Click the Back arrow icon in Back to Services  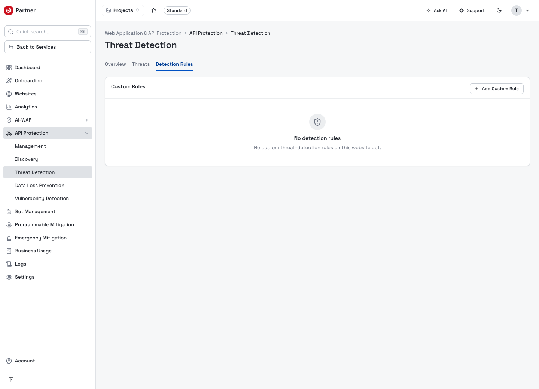(x=11, y=47)
